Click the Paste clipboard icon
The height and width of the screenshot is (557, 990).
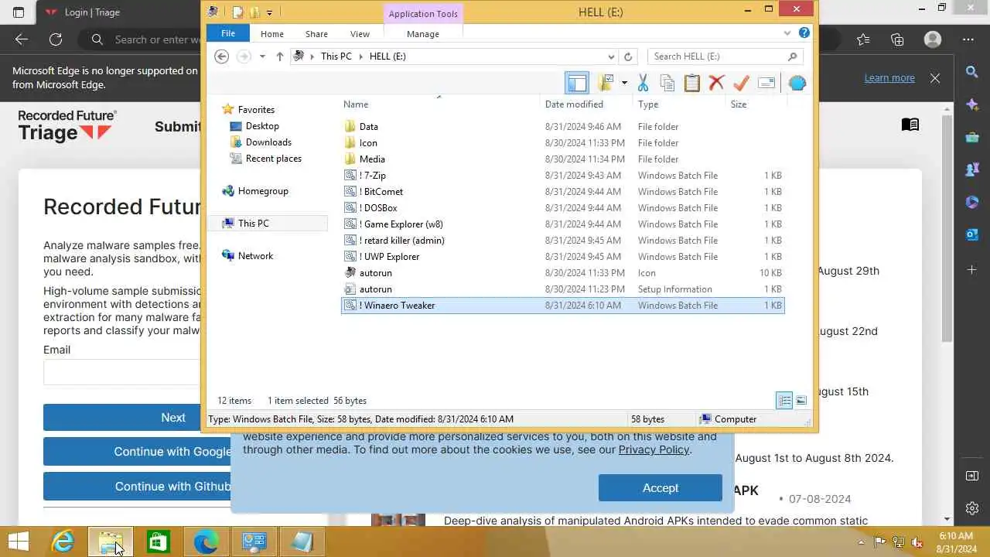coord(692,83)
